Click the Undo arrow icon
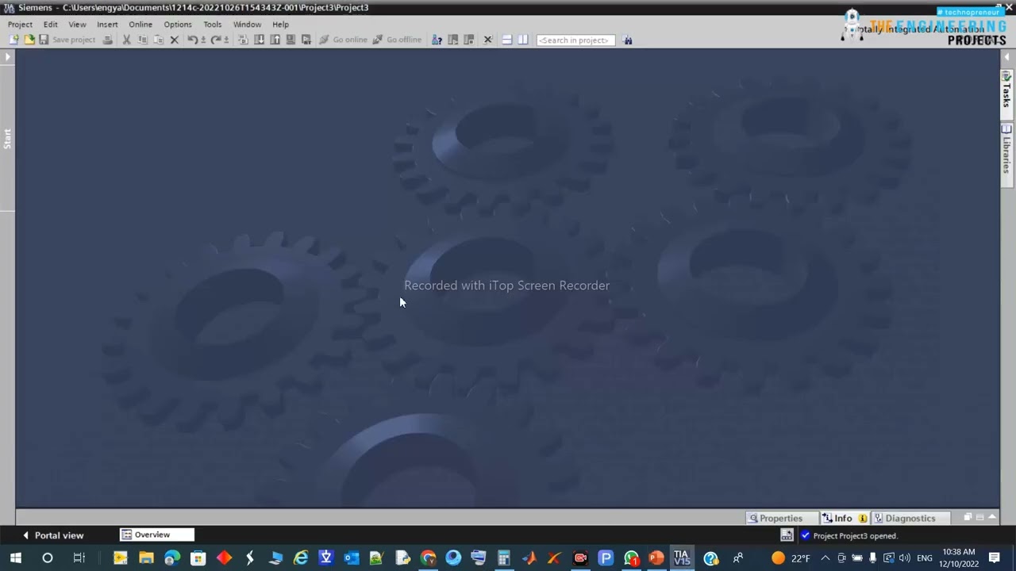 (x=192, y=40)
